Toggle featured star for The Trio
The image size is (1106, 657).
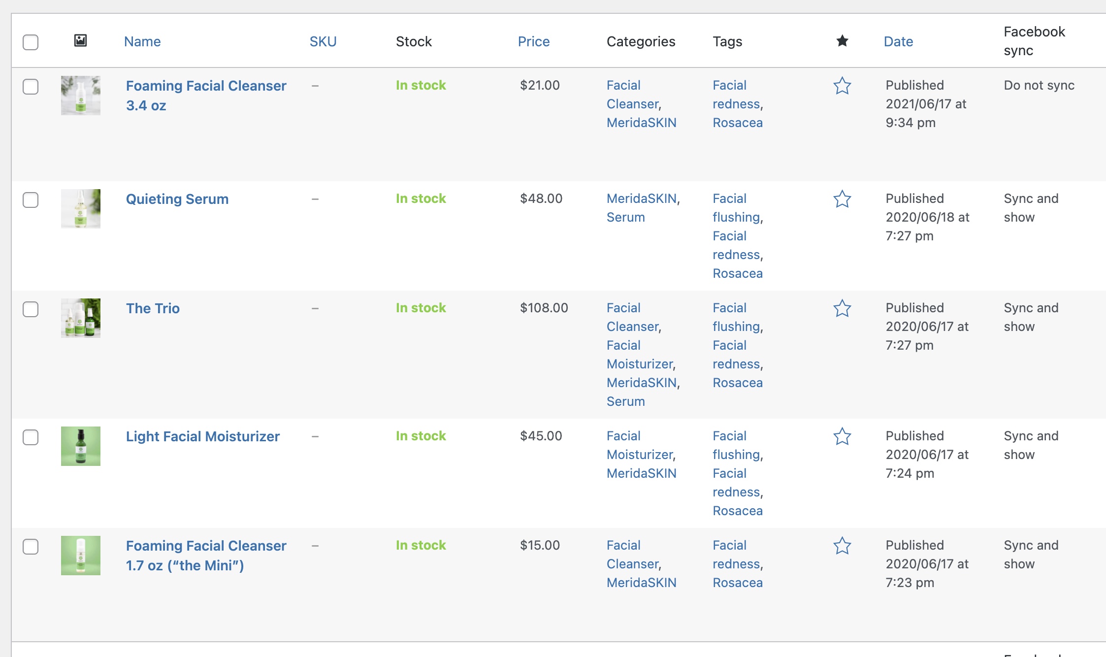(x=842, y=308)
